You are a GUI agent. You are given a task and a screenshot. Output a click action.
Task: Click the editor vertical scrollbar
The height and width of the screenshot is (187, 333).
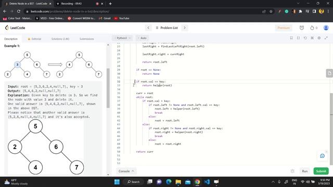[331, 129]
